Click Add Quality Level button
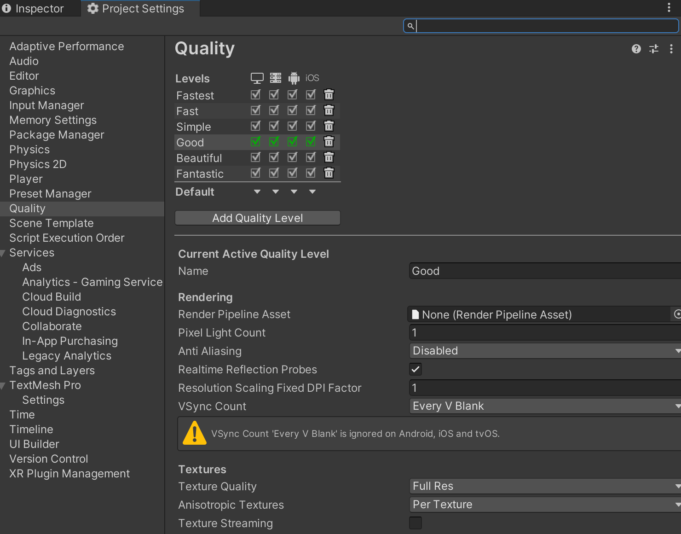The image size is (681, 534). (258, 218)
